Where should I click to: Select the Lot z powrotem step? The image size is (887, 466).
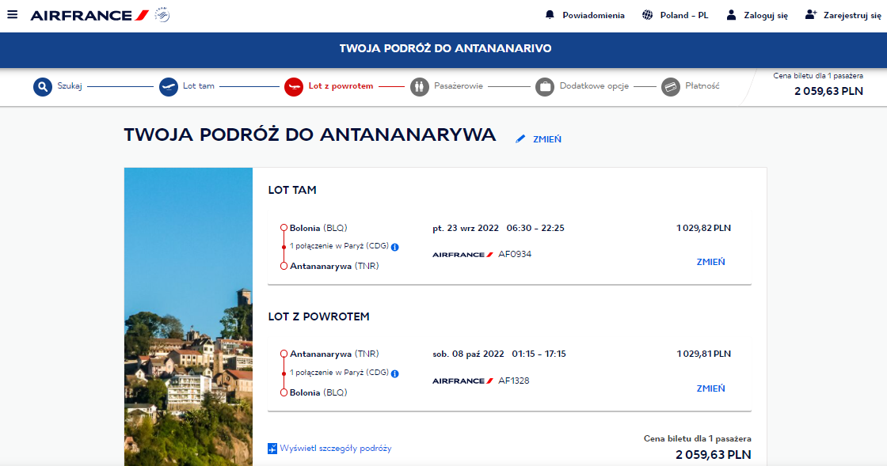(341, 86)
